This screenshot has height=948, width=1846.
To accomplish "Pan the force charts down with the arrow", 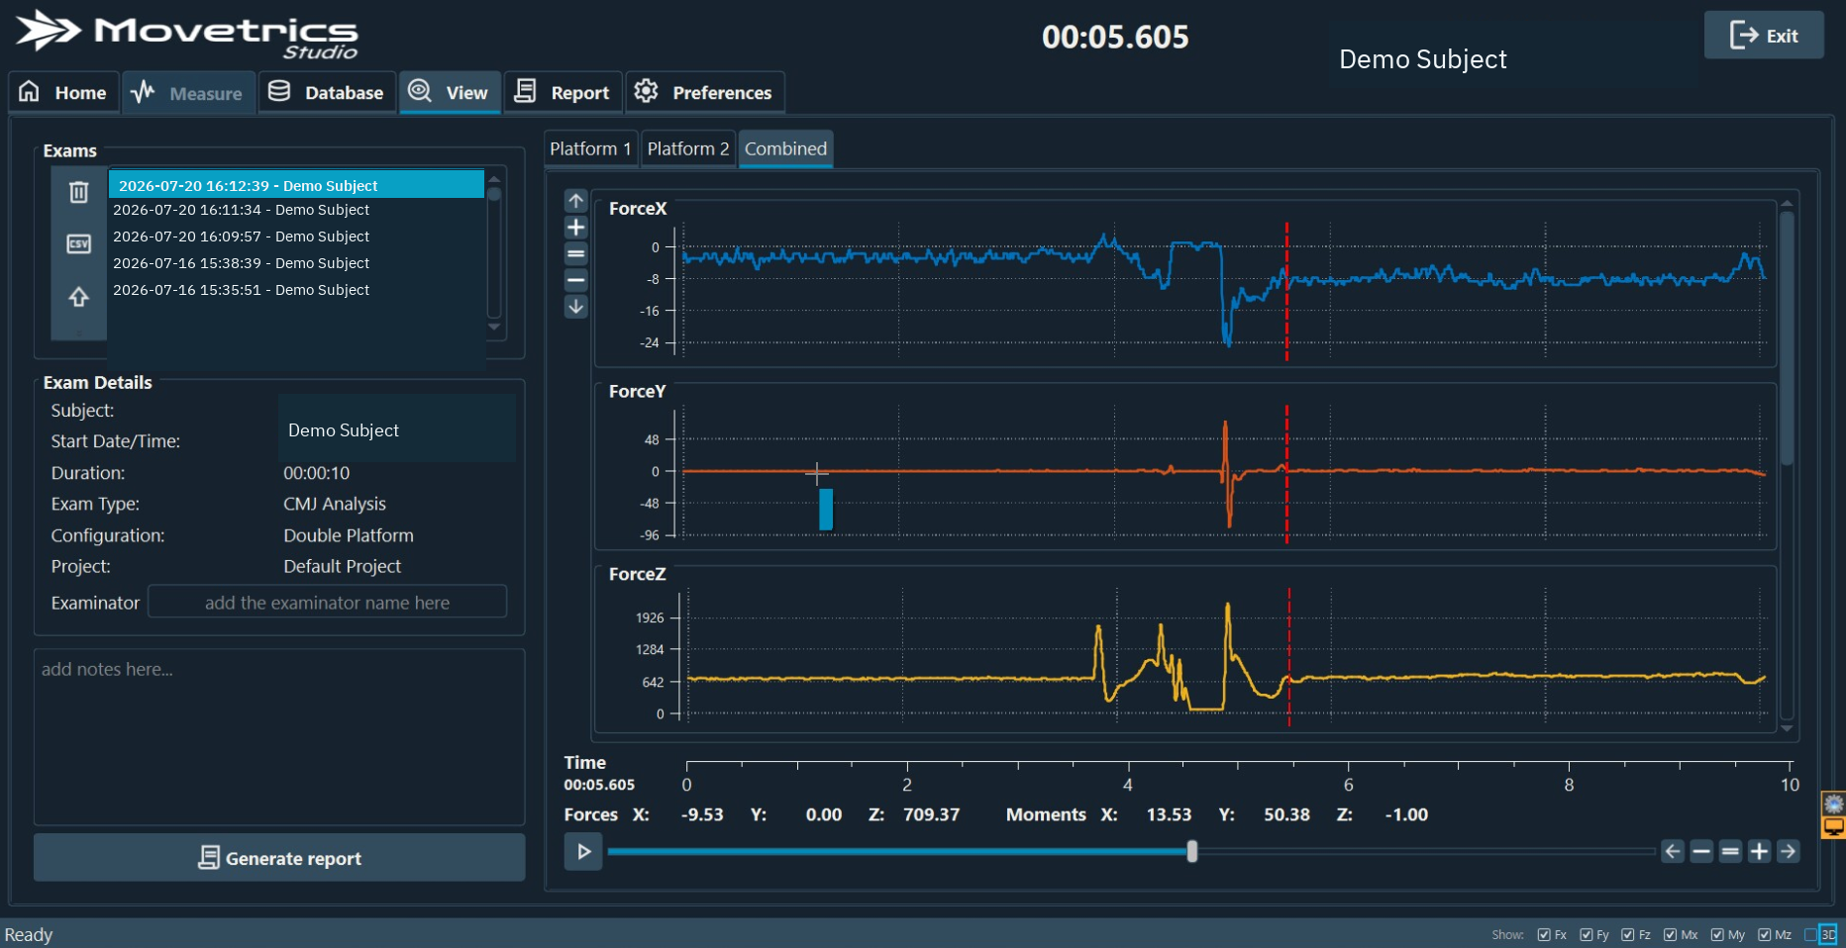I will pyautogui.click(x=575, y=308).
